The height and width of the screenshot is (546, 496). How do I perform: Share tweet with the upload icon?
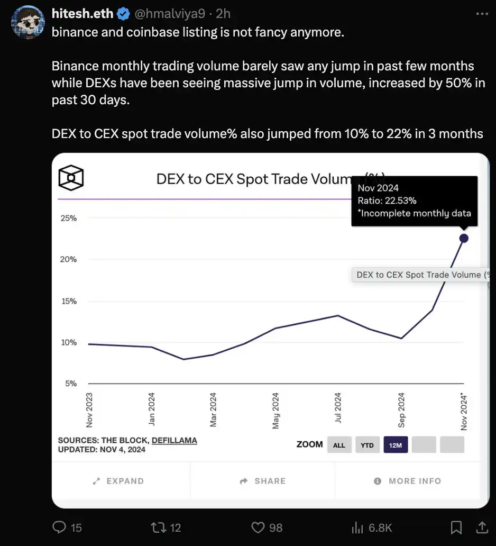click(x=482, y=527)
